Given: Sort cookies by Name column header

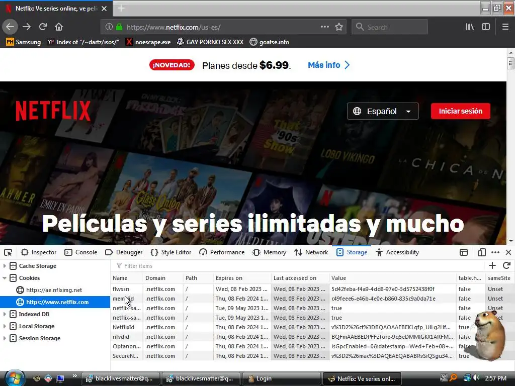Looking at the screenshot, I should click(127, 278).
